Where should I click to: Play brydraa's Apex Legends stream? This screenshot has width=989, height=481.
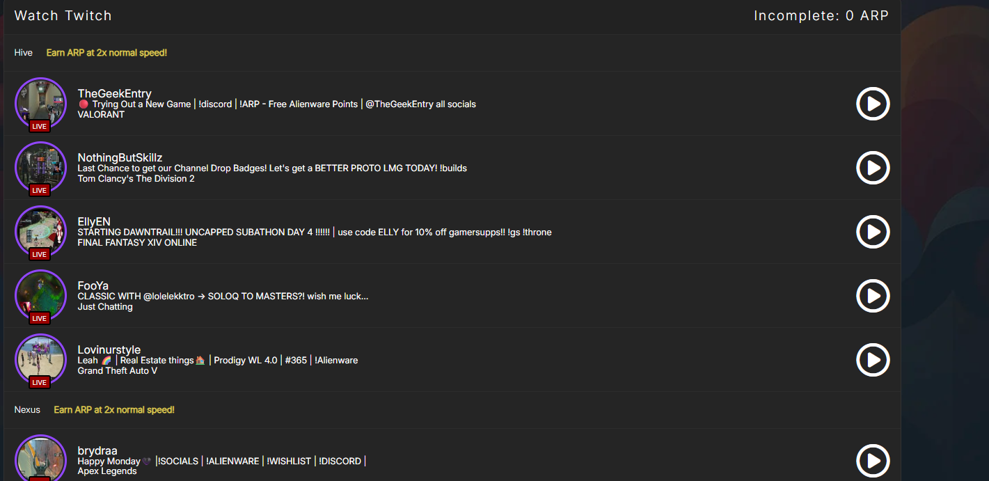coord(873,461)
